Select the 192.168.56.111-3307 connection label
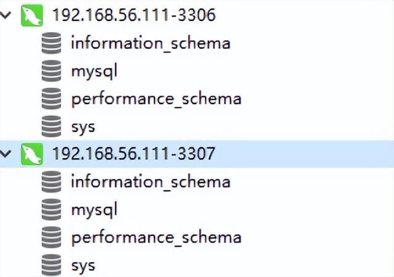The width and height of the screenshot is (394, 277). (x=134, y=154)
